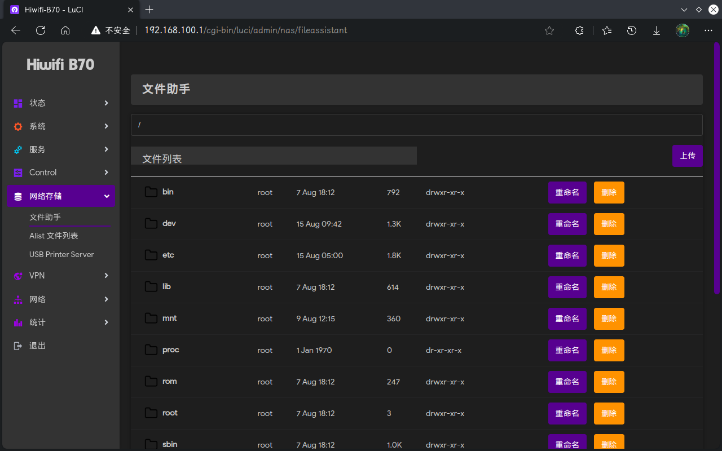Click the gear icon beside 系统
The image size is (722, 451).
click(18, 126)
